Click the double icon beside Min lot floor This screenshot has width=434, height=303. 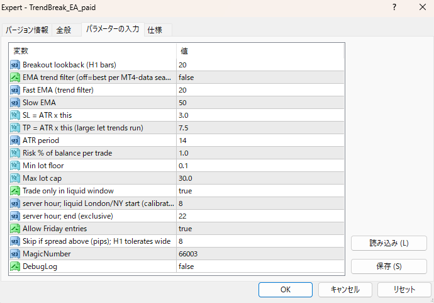[x=15, y=166]
